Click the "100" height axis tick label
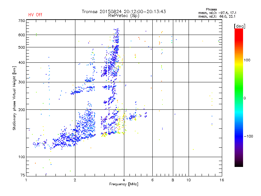 tap(22, 157)
